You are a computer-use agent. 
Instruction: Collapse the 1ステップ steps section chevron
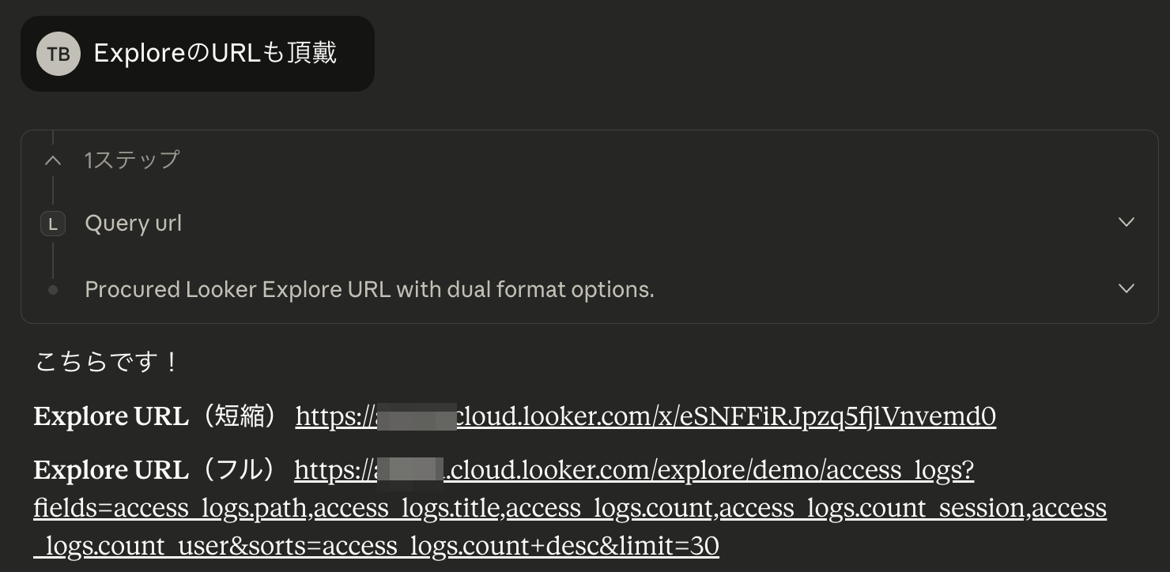click(53, 160)
